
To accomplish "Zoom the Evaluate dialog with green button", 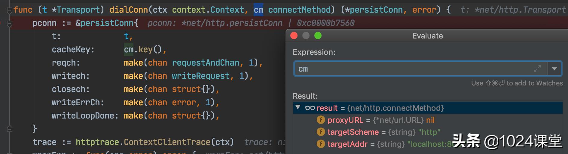I will click(x=318, y=36).
